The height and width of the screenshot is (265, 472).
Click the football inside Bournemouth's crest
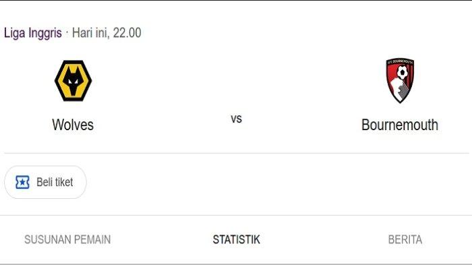coord(402,73)
